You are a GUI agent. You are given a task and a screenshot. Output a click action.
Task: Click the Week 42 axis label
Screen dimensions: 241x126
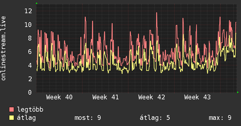[x=152, y=97]
